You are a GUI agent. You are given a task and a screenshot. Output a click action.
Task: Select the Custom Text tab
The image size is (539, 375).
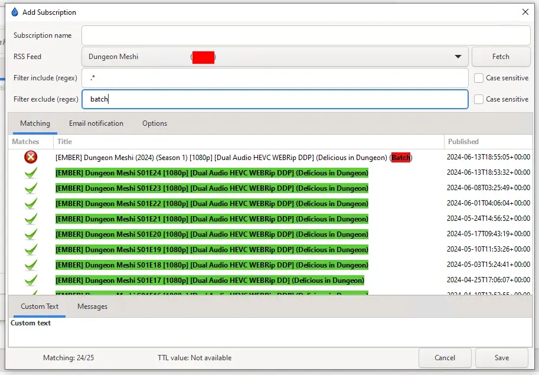pos(40,306)
